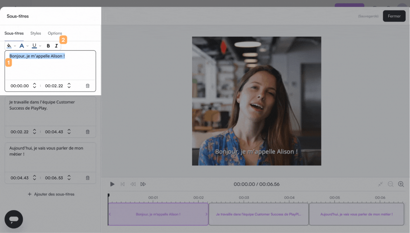This screenshot has width=410, height=233.
Task: Adjust stepper for first subtitle's end time
Action: pos(69,86)
